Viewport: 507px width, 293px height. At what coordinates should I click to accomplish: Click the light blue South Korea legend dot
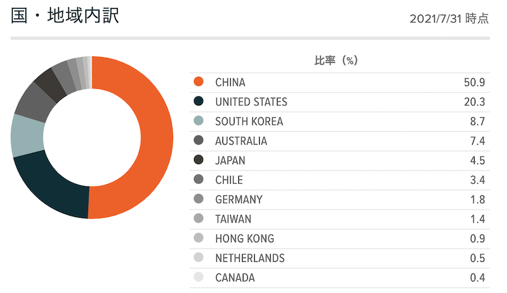pos(198,120)
